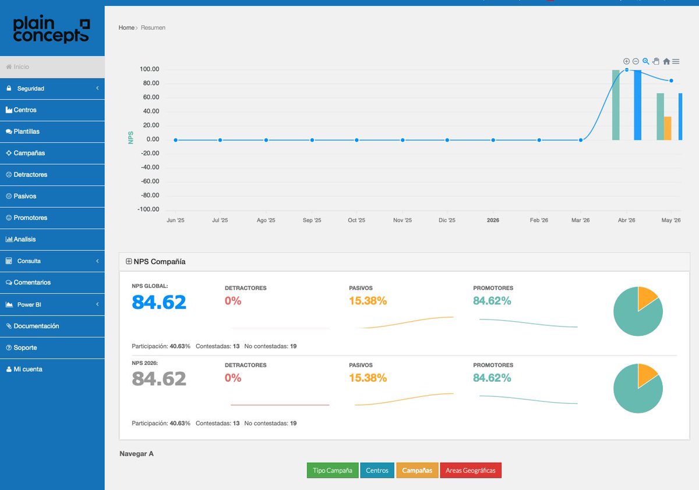Click the Oct '25 data point on the line
The image size is (699, 490).
point(356,140)
